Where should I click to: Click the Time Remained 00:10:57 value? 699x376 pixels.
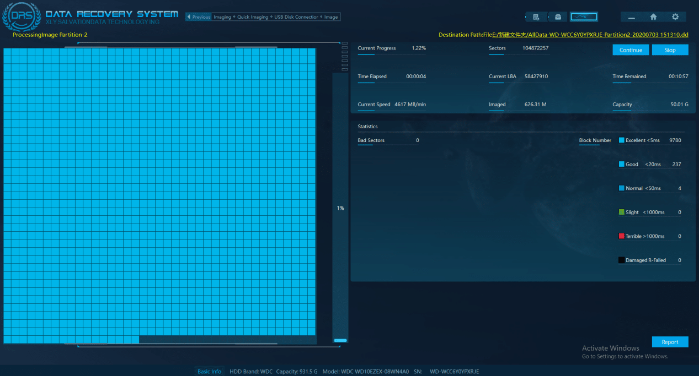[x=679, y=77]
